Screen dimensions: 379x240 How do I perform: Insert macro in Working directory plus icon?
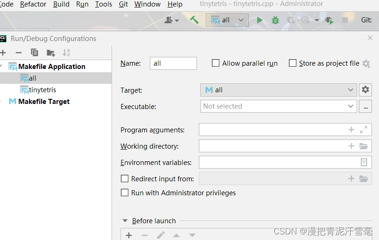[351, 146]
